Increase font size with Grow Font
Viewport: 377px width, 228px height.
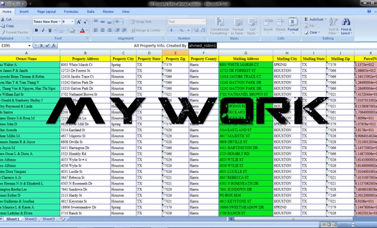point(78,22)
